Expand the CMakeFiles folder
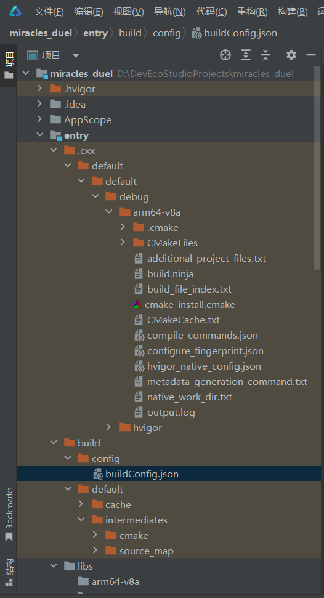Image resolution: width=324 pixels, height=598 pixels. pos(123,243)
